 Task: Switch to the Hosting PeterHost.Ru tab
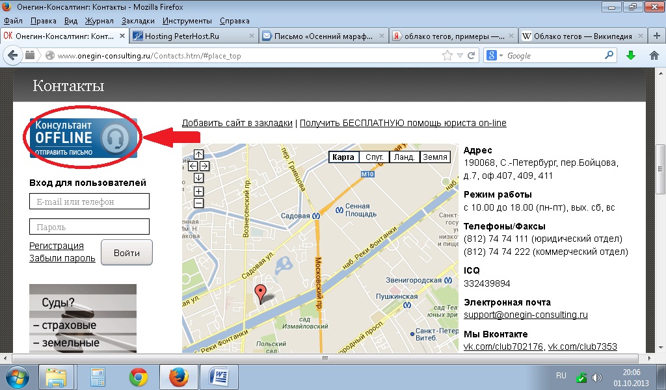click(x=194, y=36)
